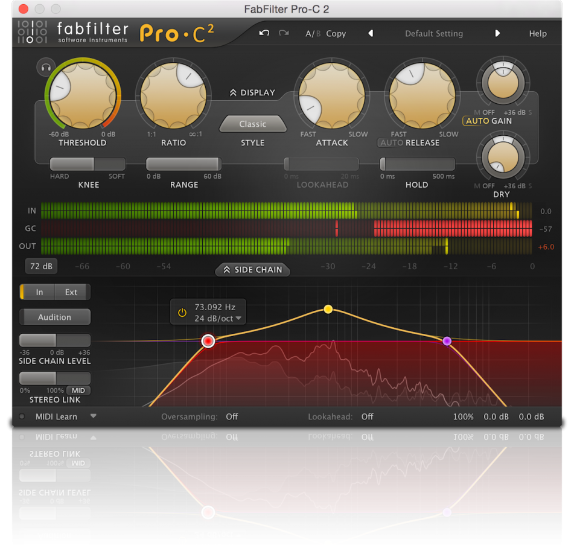Open the Default Setting preset menu
574x548 pixels.
coord(434,34)
